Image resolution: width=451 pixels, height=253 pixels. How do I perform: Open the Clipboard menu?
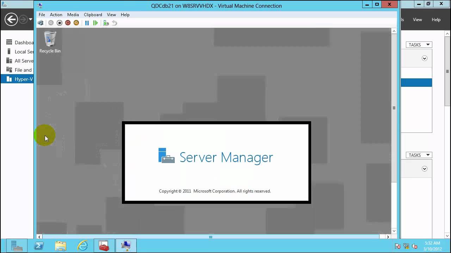pyautogui.click(x=93, y=15)
